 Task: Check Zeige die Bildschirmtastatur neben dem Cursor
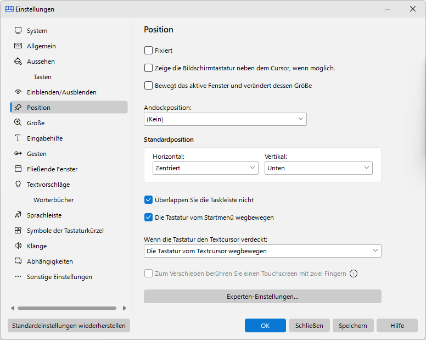tap(148, 68)
